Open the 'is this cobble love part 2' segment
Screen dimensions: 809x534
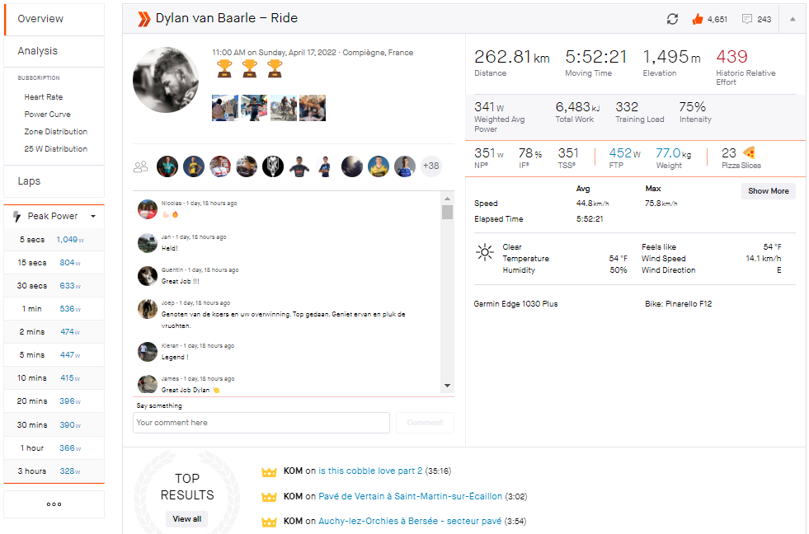370,471
